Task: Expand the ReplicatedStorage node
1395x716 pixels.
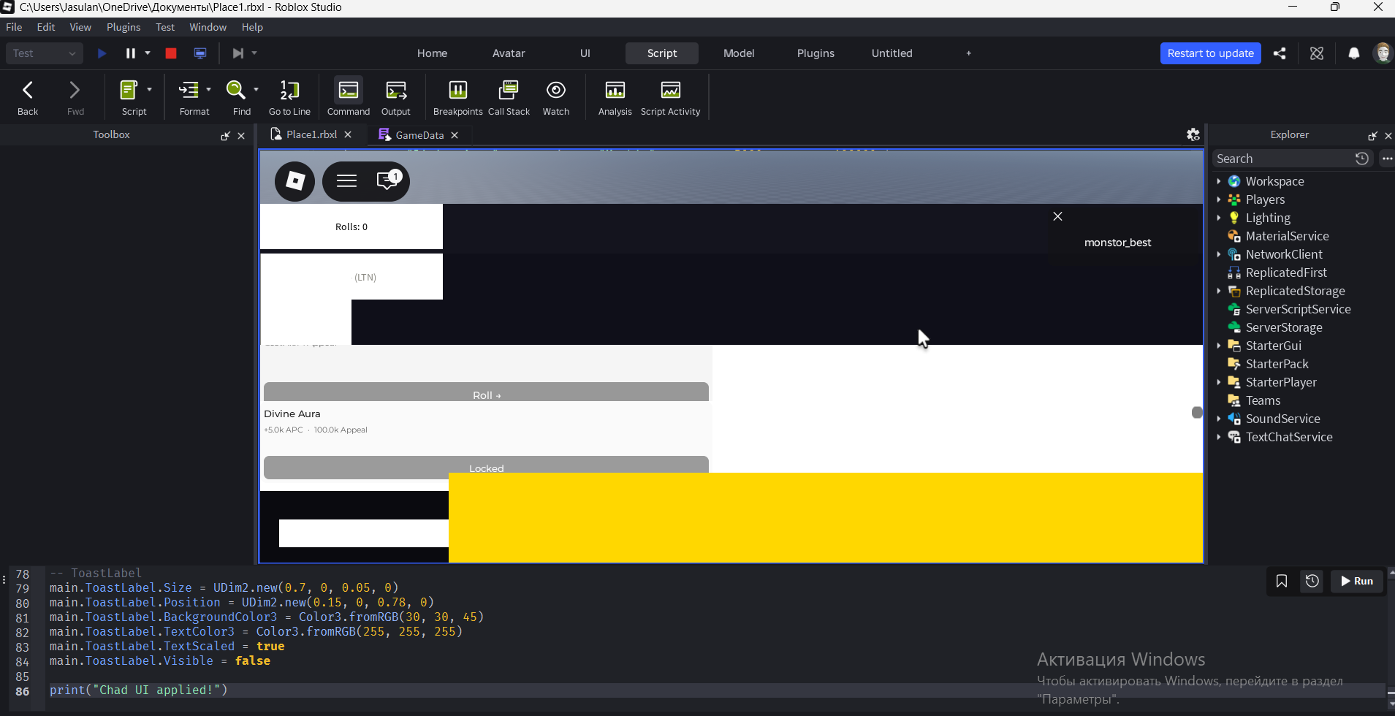Action: tap(1218, 291)
